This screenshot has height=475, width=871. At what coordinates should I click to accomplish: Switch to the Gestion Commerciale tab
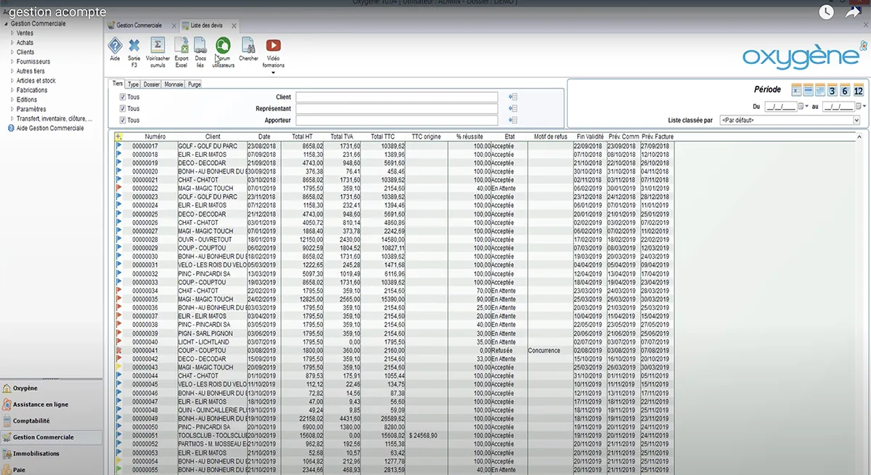(x=140, y=25)
